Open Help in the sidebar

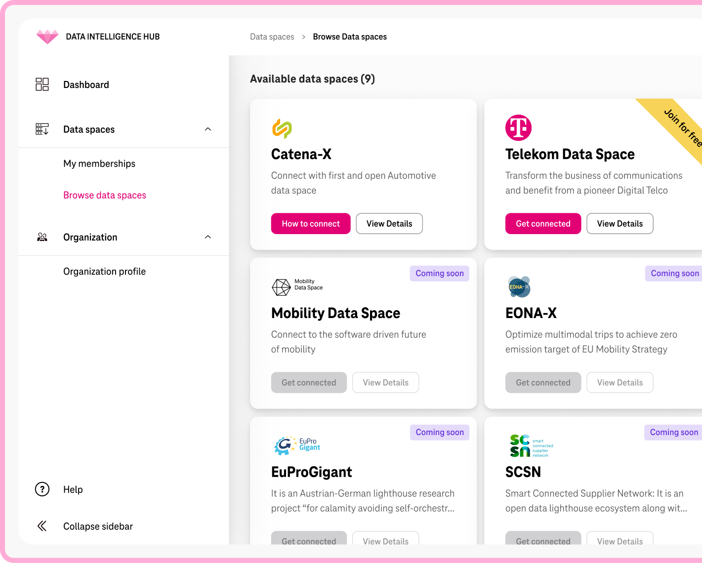coord(73,489)
